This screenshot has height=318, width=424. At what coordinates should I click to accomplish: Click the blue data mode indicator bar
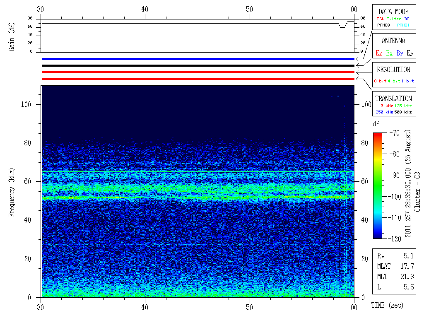[198, 59]
